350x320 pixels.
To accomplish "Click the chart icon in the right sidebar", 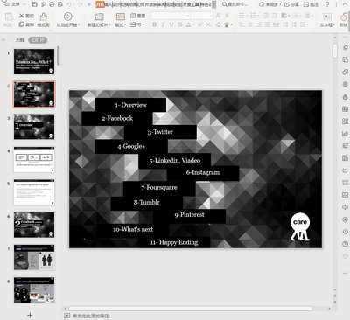I will tap(345, 134).
